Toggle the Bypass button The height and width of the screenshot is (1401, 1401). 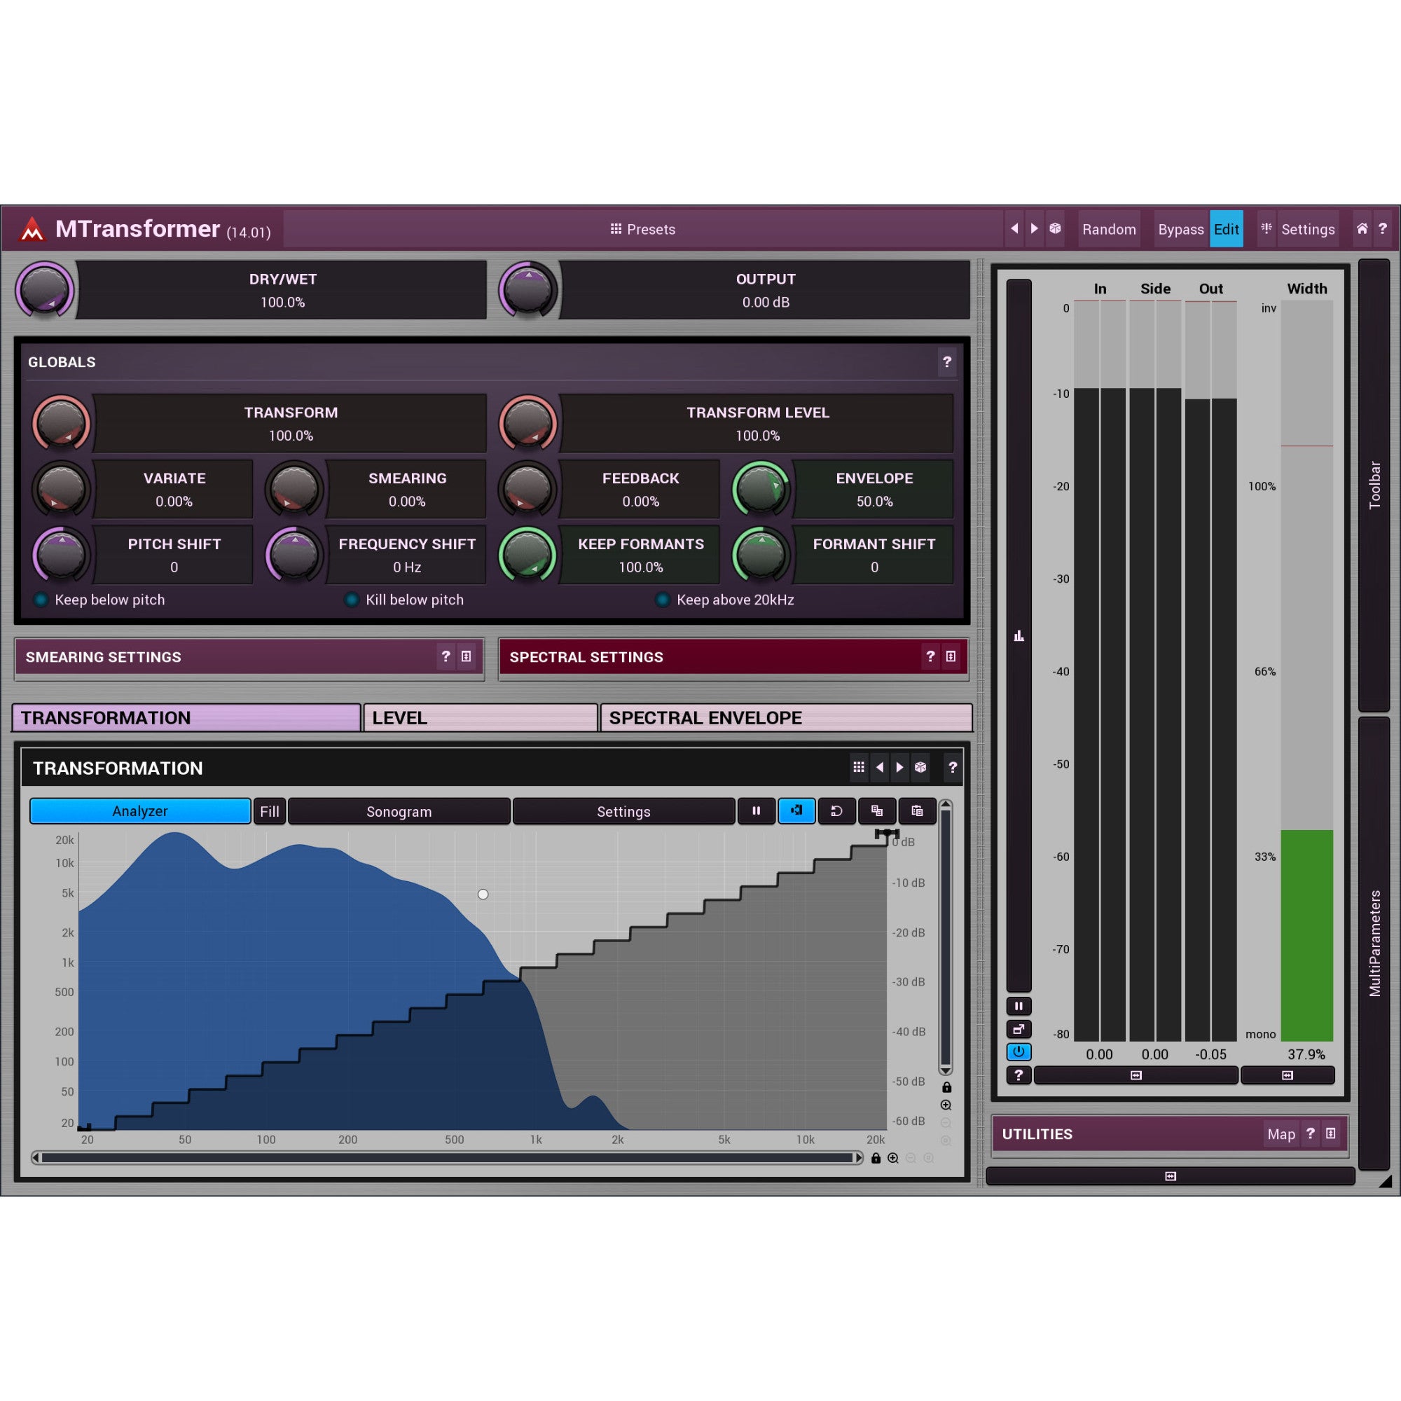pos(1180,229)
